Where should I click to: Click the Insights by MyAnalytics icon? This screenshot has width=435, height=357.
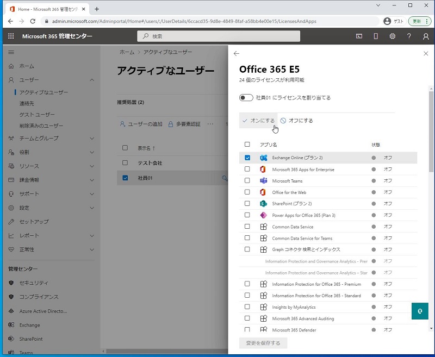click(264, 307)
